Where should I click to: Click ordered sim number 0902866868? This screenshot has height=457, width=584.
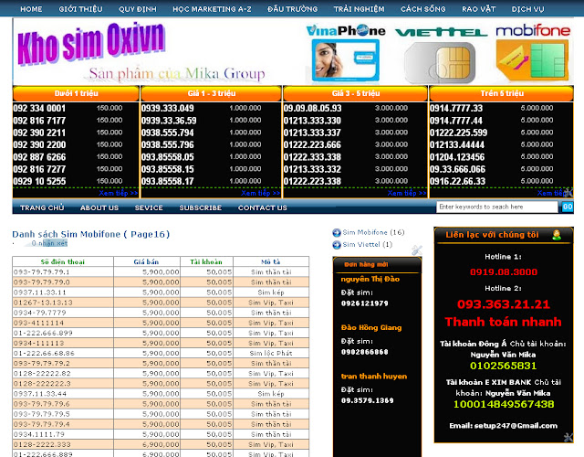pyautogui.click(x=365, y=352)
